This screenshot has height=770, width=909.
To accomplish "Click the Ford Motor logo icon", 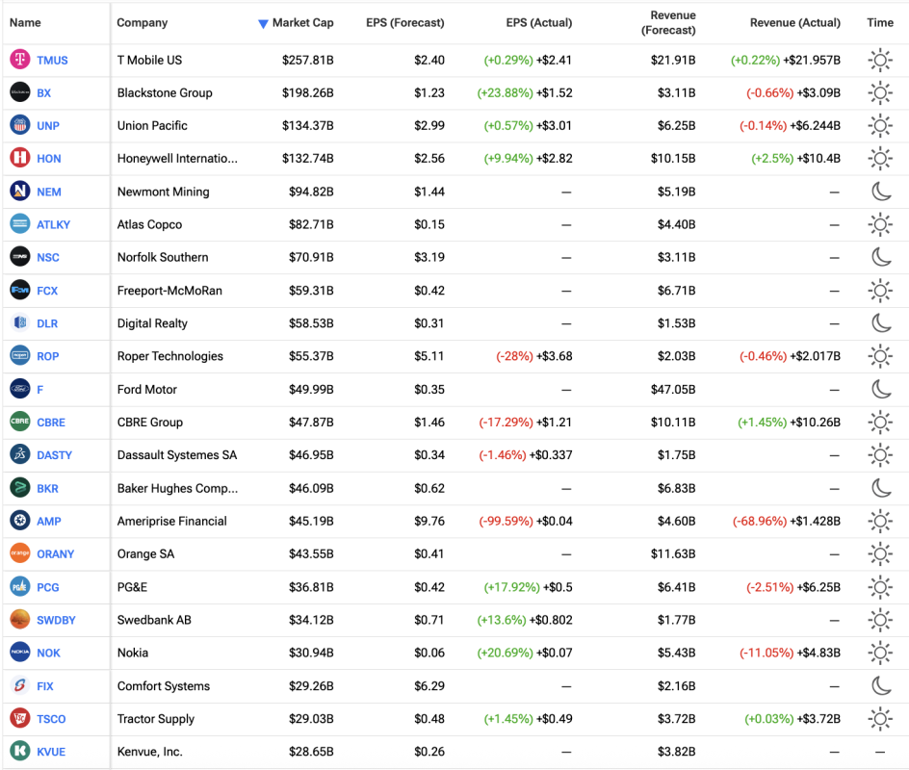I will coord(20,389).
